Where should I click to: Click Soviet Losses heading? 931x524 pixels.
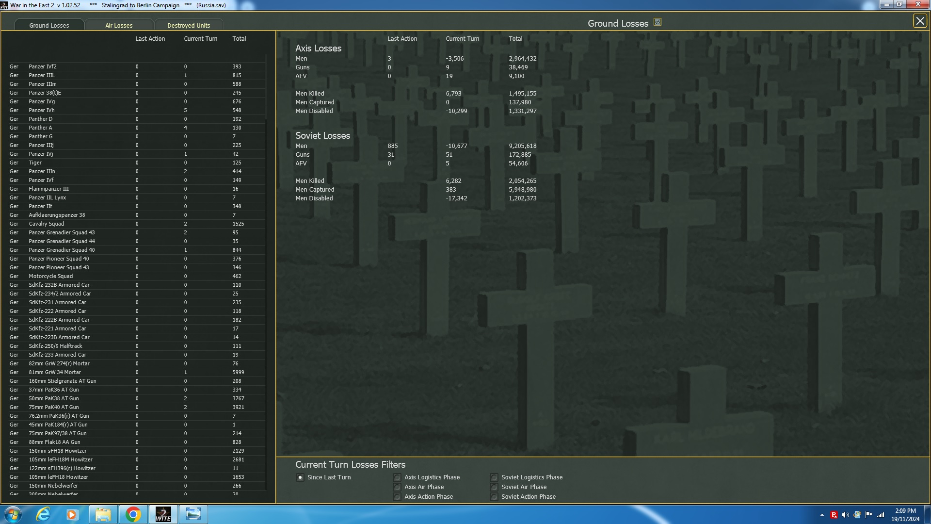point(322,136)
